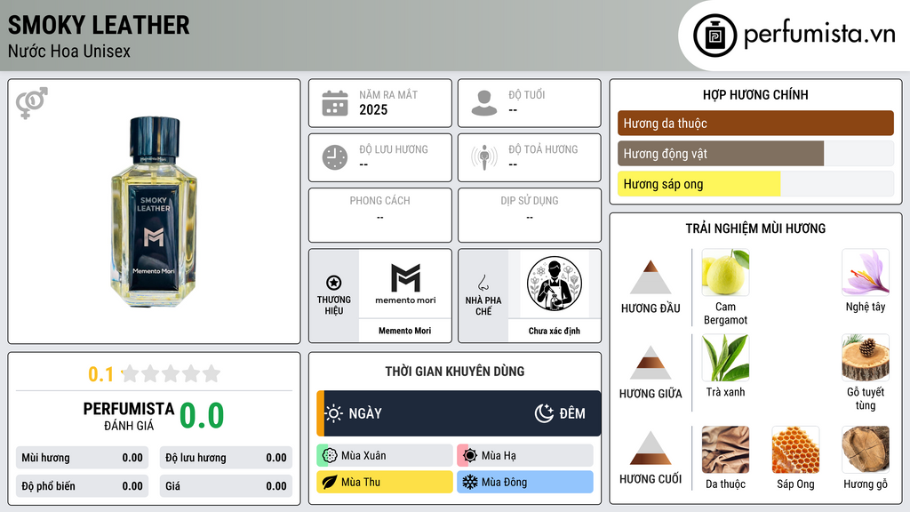Select the Mùa Thu season chip

(385, 482)
